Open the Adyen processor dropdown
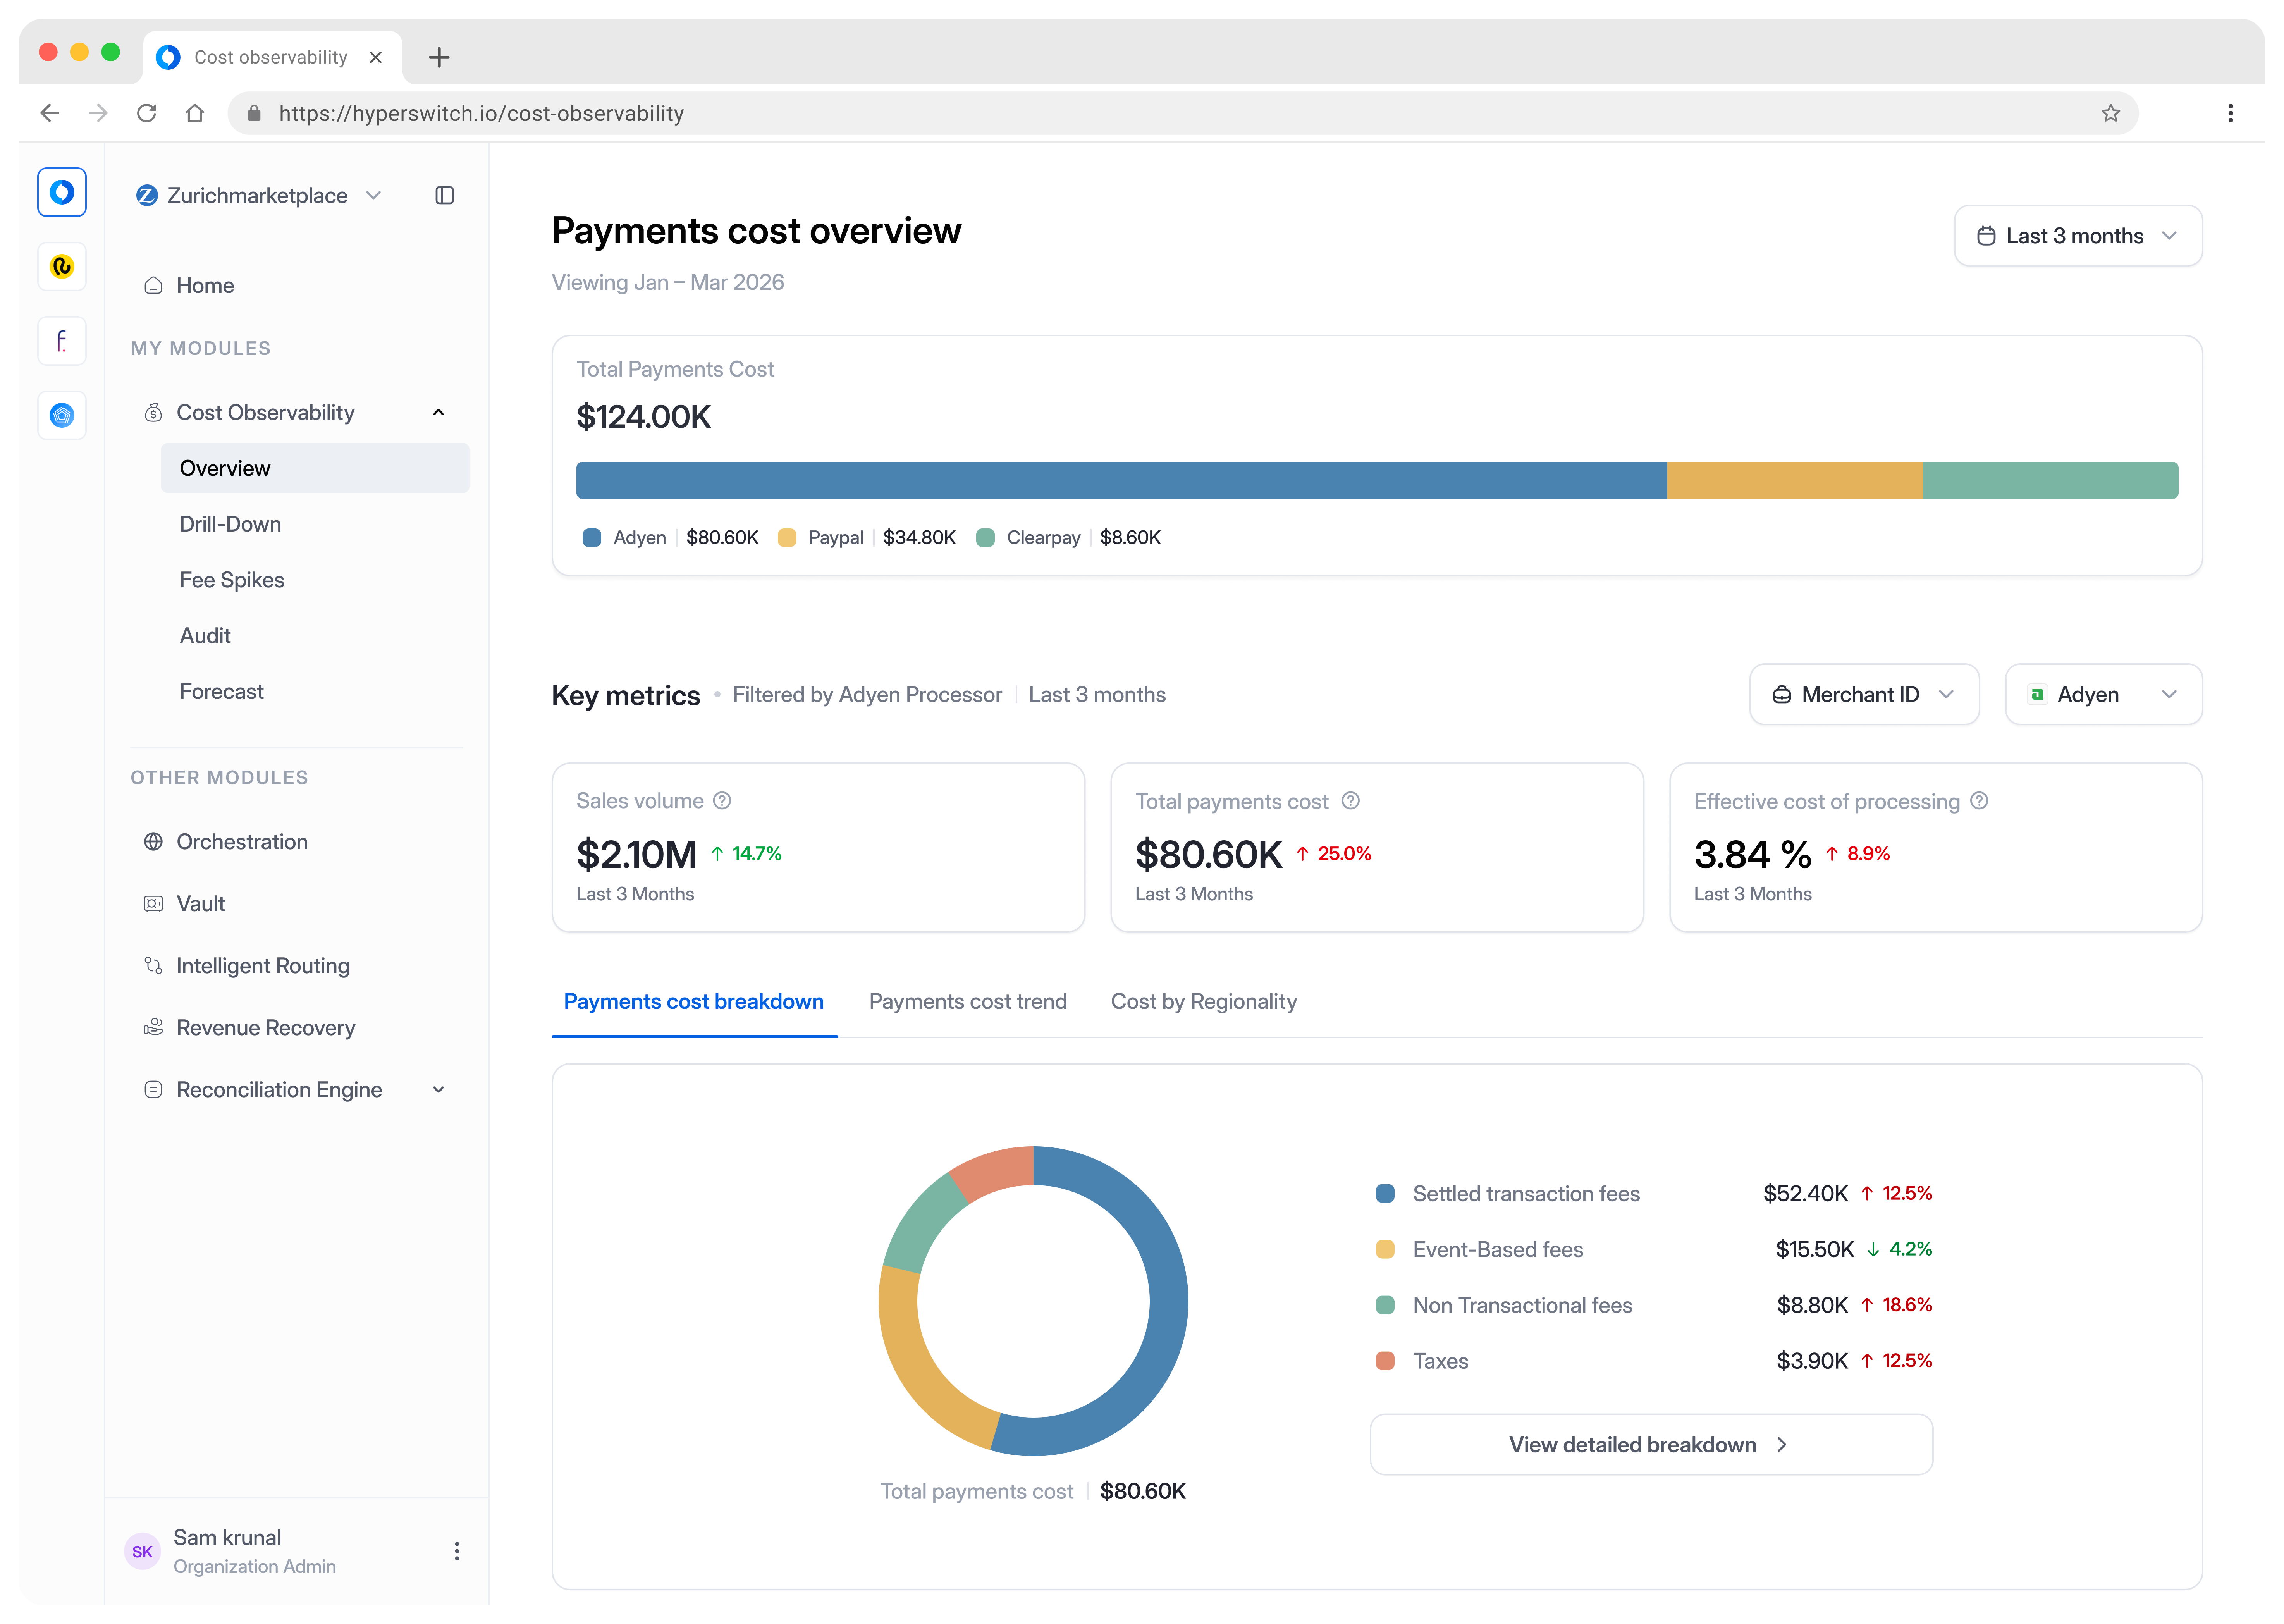2284x1624 pixels. [x=2103, y=695]
